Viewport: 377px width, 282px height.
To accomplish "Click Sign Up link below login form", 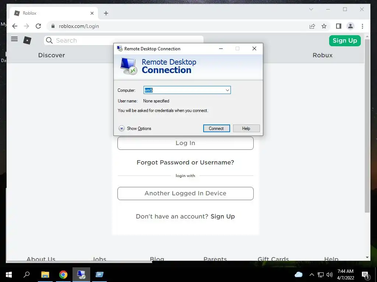I will click(x=223, y=216).
